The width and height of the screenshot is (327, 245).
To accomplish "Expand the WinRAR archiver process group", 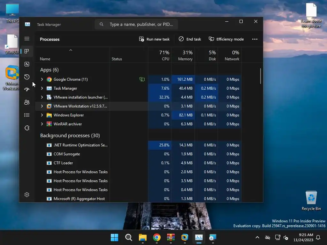I will 42,124.
